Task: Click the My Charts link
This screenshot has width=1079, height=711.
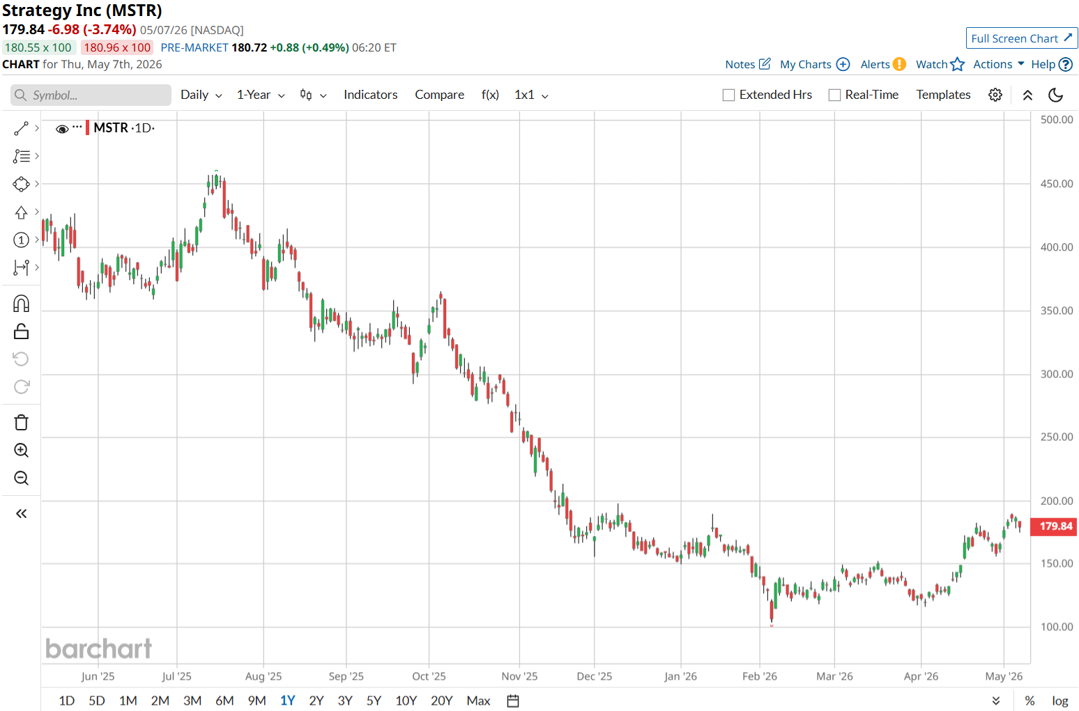Action: coord(805,64)
